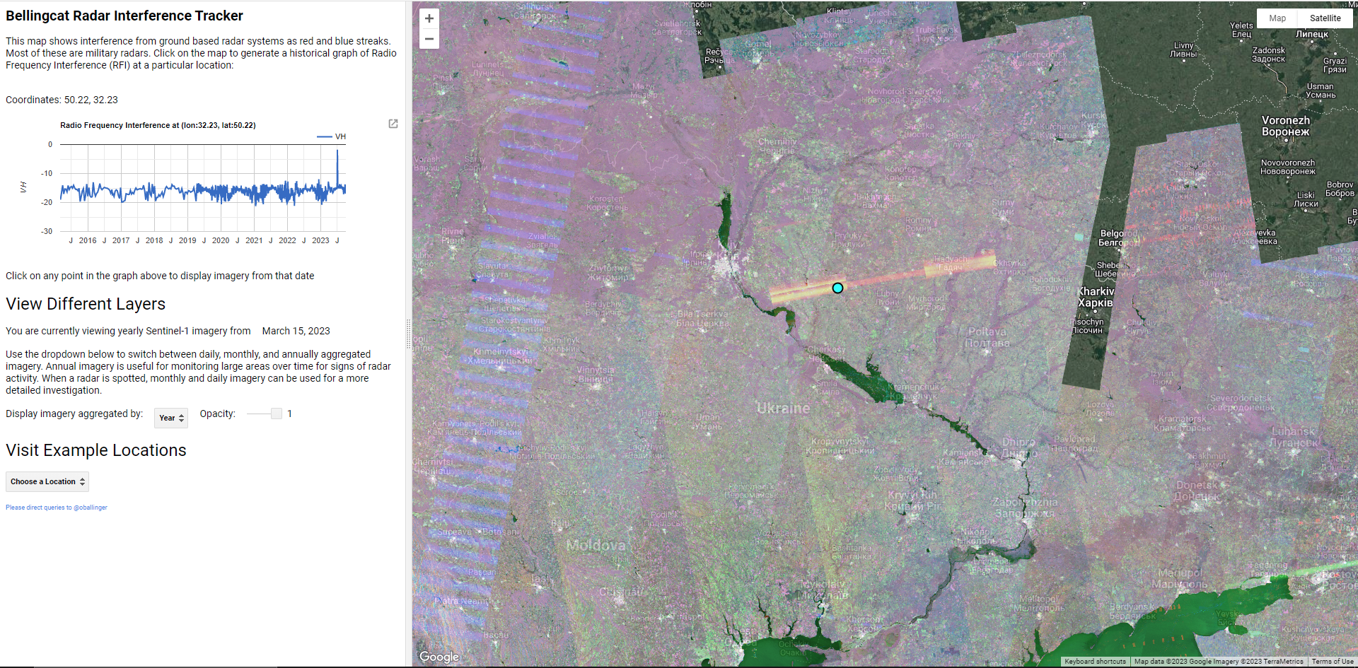Zoom out with the map minus button
The image size is (1358, 668).
(x=429, y=39)
